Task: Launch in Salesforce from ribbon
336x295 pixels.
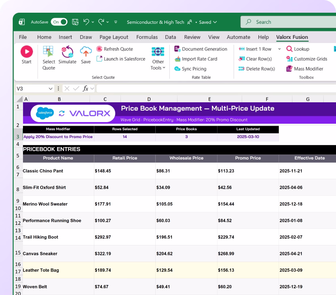Action: coord(121,59)
